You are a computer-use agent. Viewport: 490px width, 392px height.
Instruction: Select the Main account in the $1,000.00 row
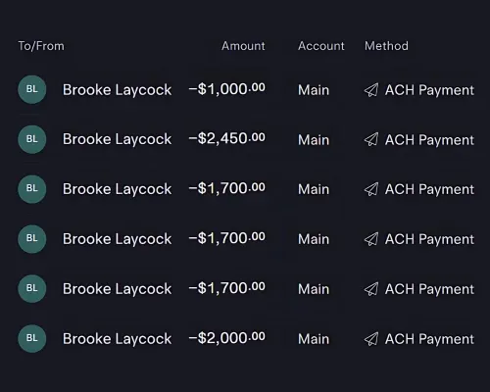pyautogui.click(x=314, y=90)
